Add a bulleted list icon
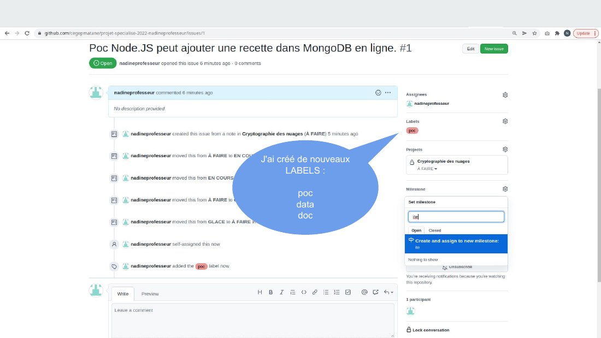Viewport: 601px width, 338px height. [x=326, y=292]
